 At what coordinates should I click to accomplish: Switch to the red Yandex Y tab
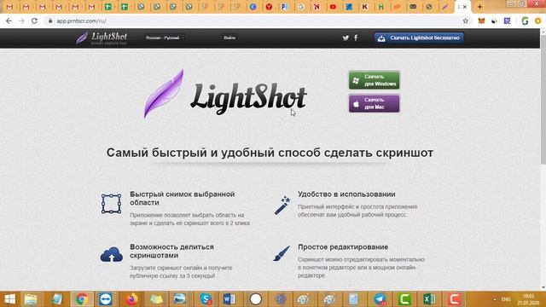coord(269,7)
